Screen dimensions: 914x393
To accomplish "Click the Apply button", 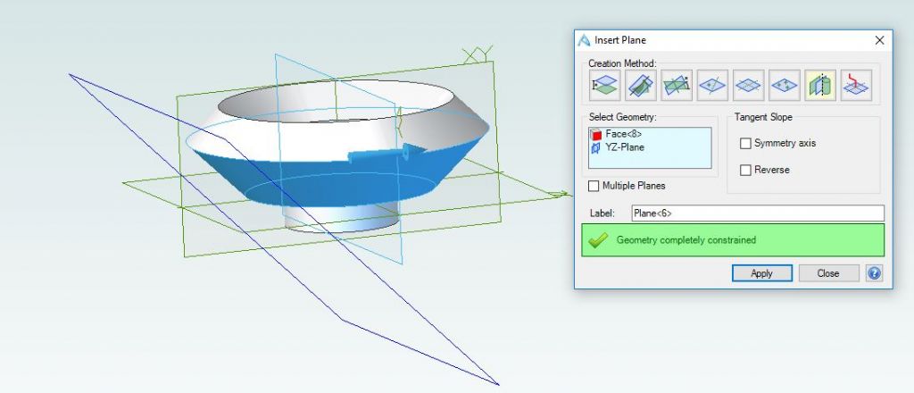I will (x=762, y=273).
